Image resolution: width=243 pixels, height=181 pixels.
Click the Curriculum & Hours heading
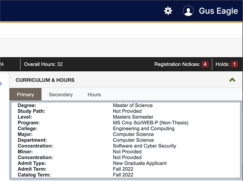coord(45,80)
